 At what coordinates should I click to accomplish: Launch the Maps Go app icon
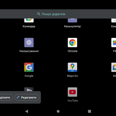[x=72, y=67]
